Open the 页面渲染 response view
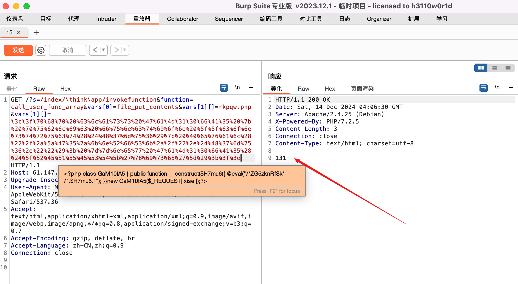The height and width of the screenshot is (284, 518). (362, 89)
